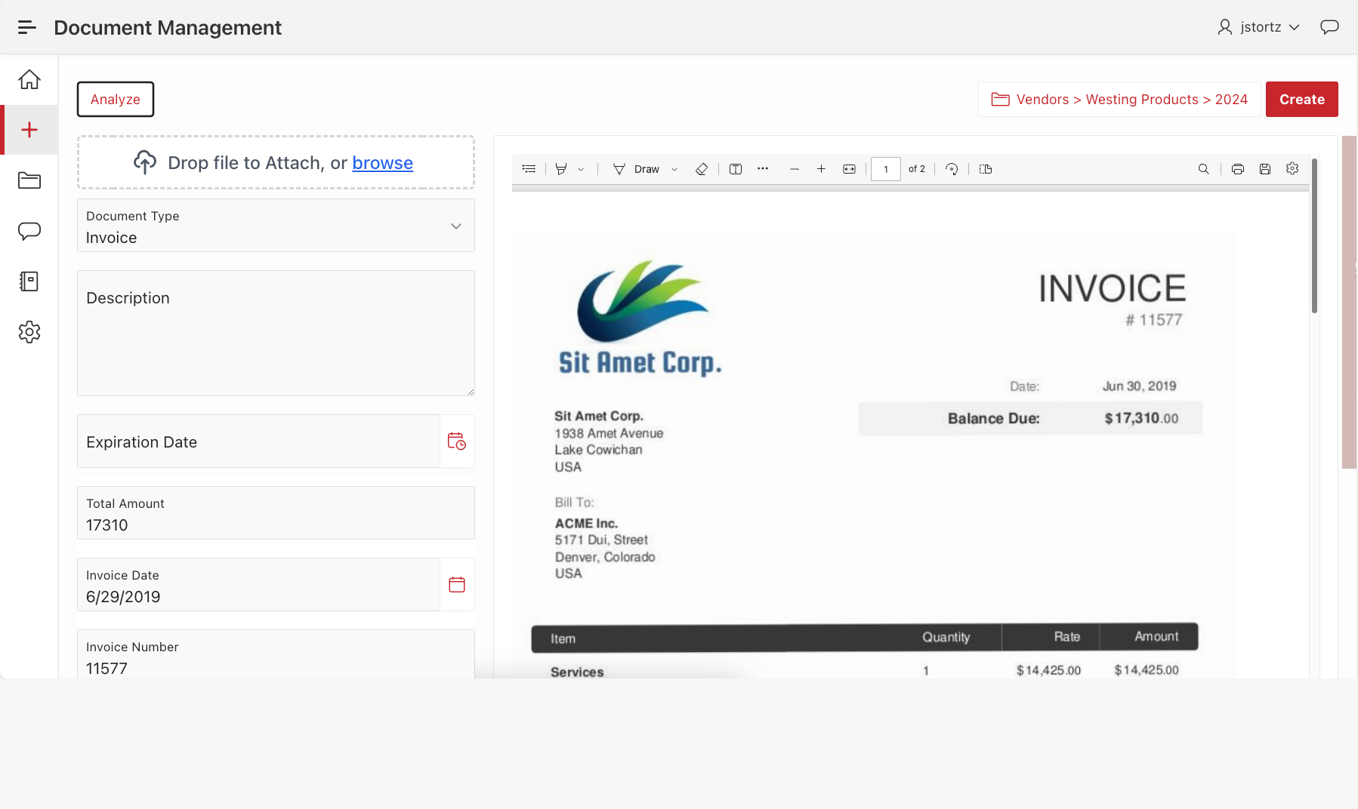Select the eraser tool in the PDF toolbar
Screen dimensions: 1358x809
pyautogui.click(x=702, y=169)
